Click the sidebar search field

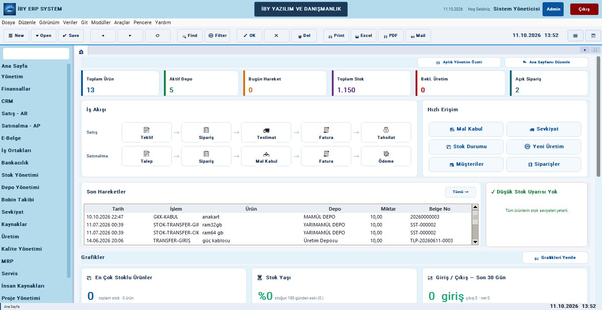[x=36, y=54]
